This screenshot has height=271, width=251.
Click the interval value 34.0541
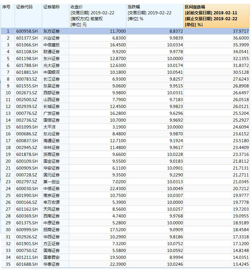click(241, 52)
